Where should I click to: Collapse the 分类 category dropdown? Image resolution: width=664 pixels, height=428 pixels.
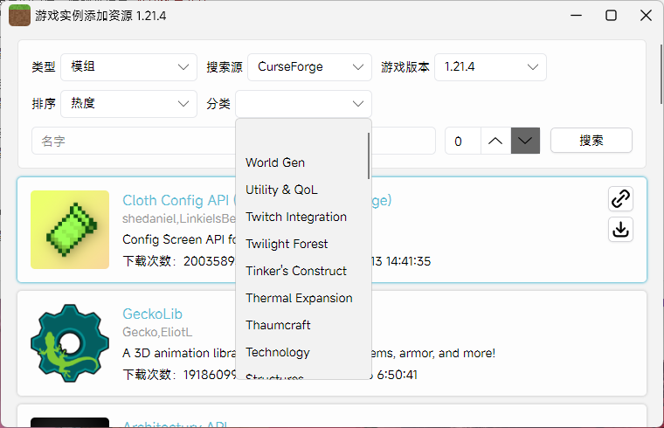click(x=303, y=104)
